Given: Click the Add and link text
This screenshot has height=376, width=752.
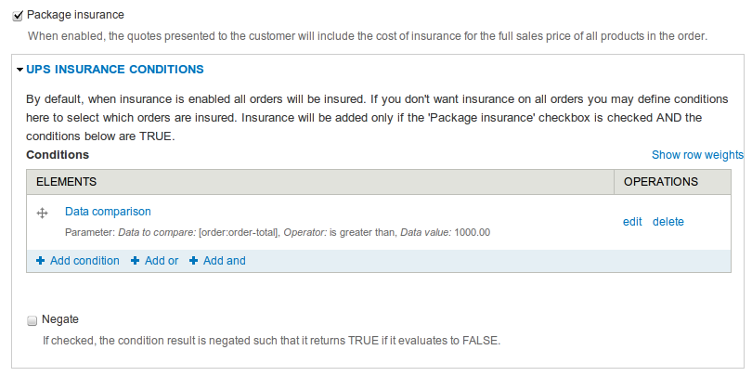Looking at the screenshot, I should coord(225,261).
